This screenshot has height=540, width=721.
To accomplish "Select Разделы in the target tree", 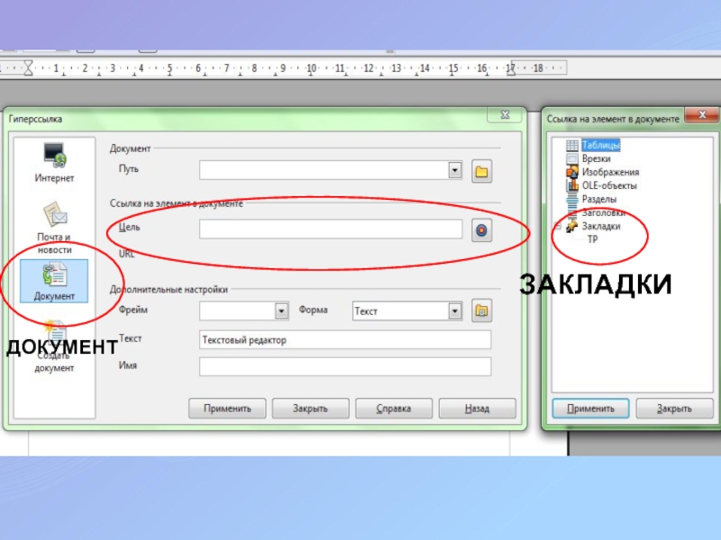I will 598,199.
